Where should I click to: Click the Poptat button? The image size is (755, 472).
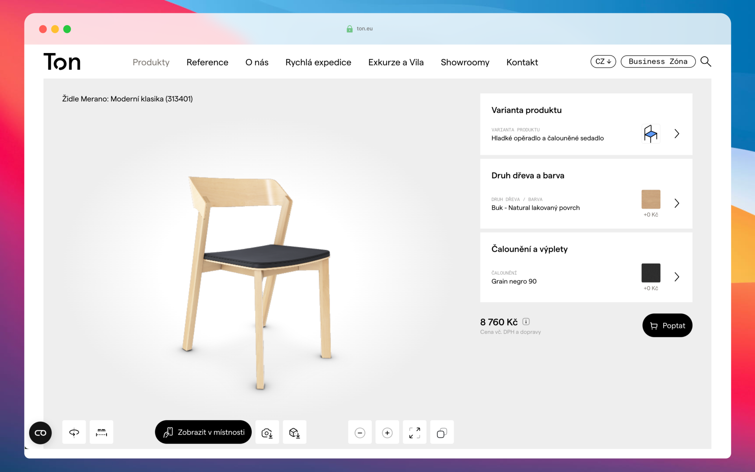coord(667,325)
